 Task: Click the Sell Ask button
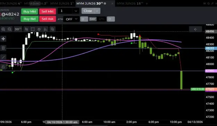(48, 19)
